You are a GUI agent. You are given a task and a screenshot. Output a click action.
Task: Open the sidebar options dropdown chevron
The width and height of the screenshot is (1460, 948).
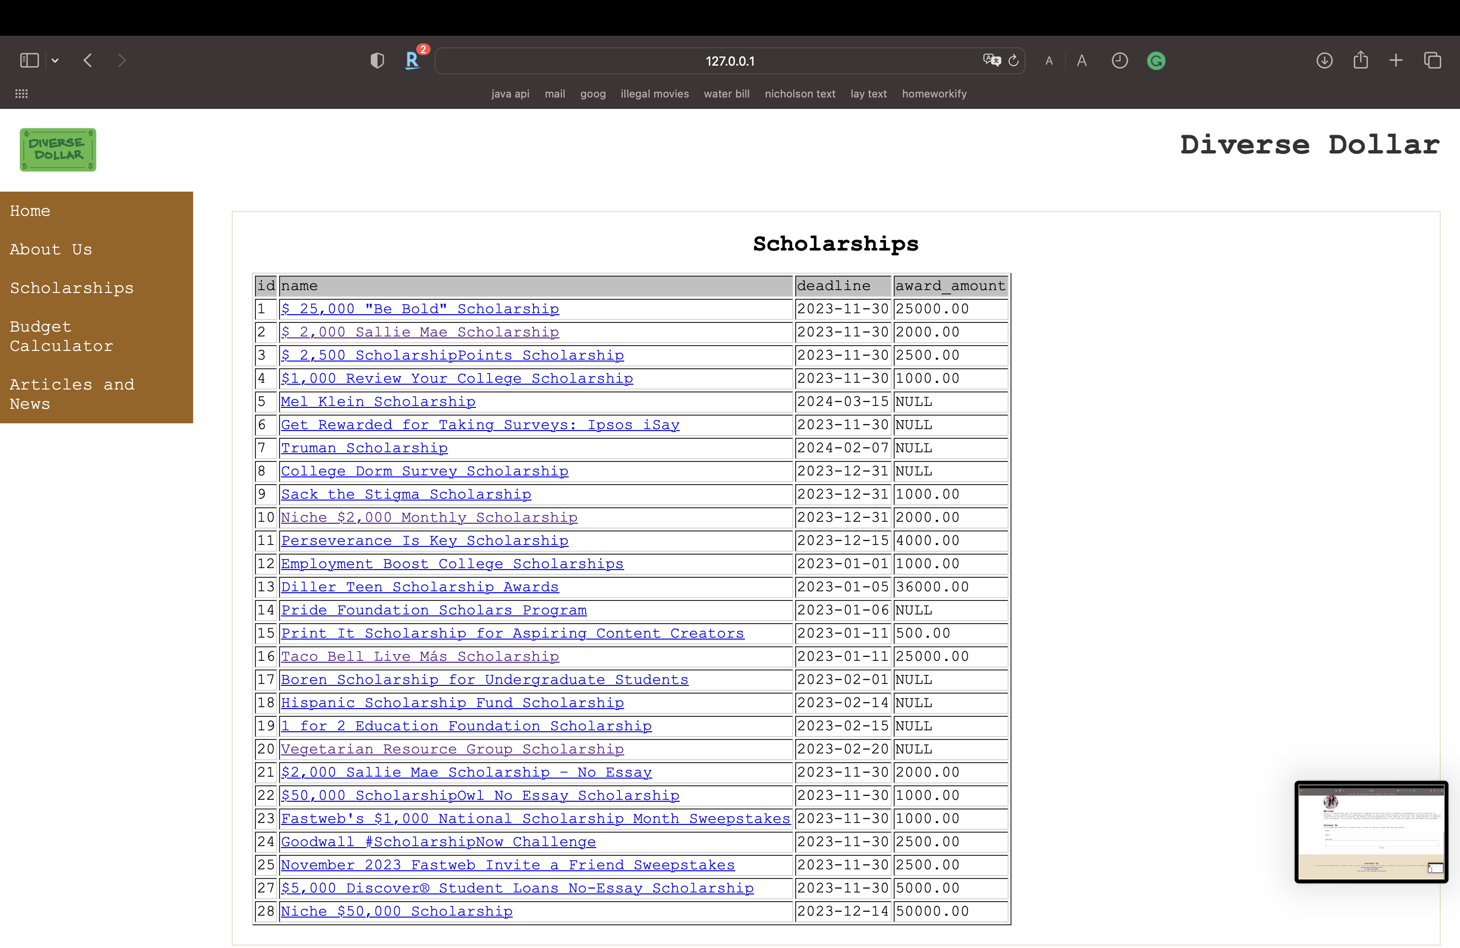click(55, 60)
